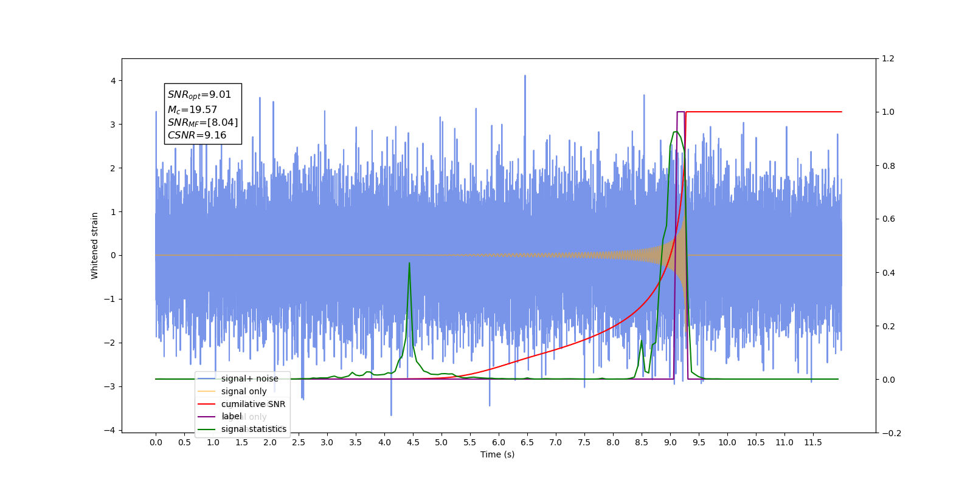Click the 4.5 tick on the time axis
The width and height of the screenshot is (973, 486).
tap(413, 442)
